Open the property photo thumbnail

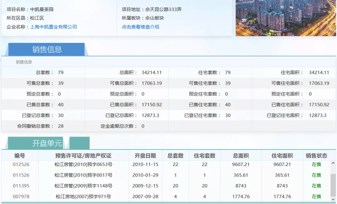click(x=286, y=18)
